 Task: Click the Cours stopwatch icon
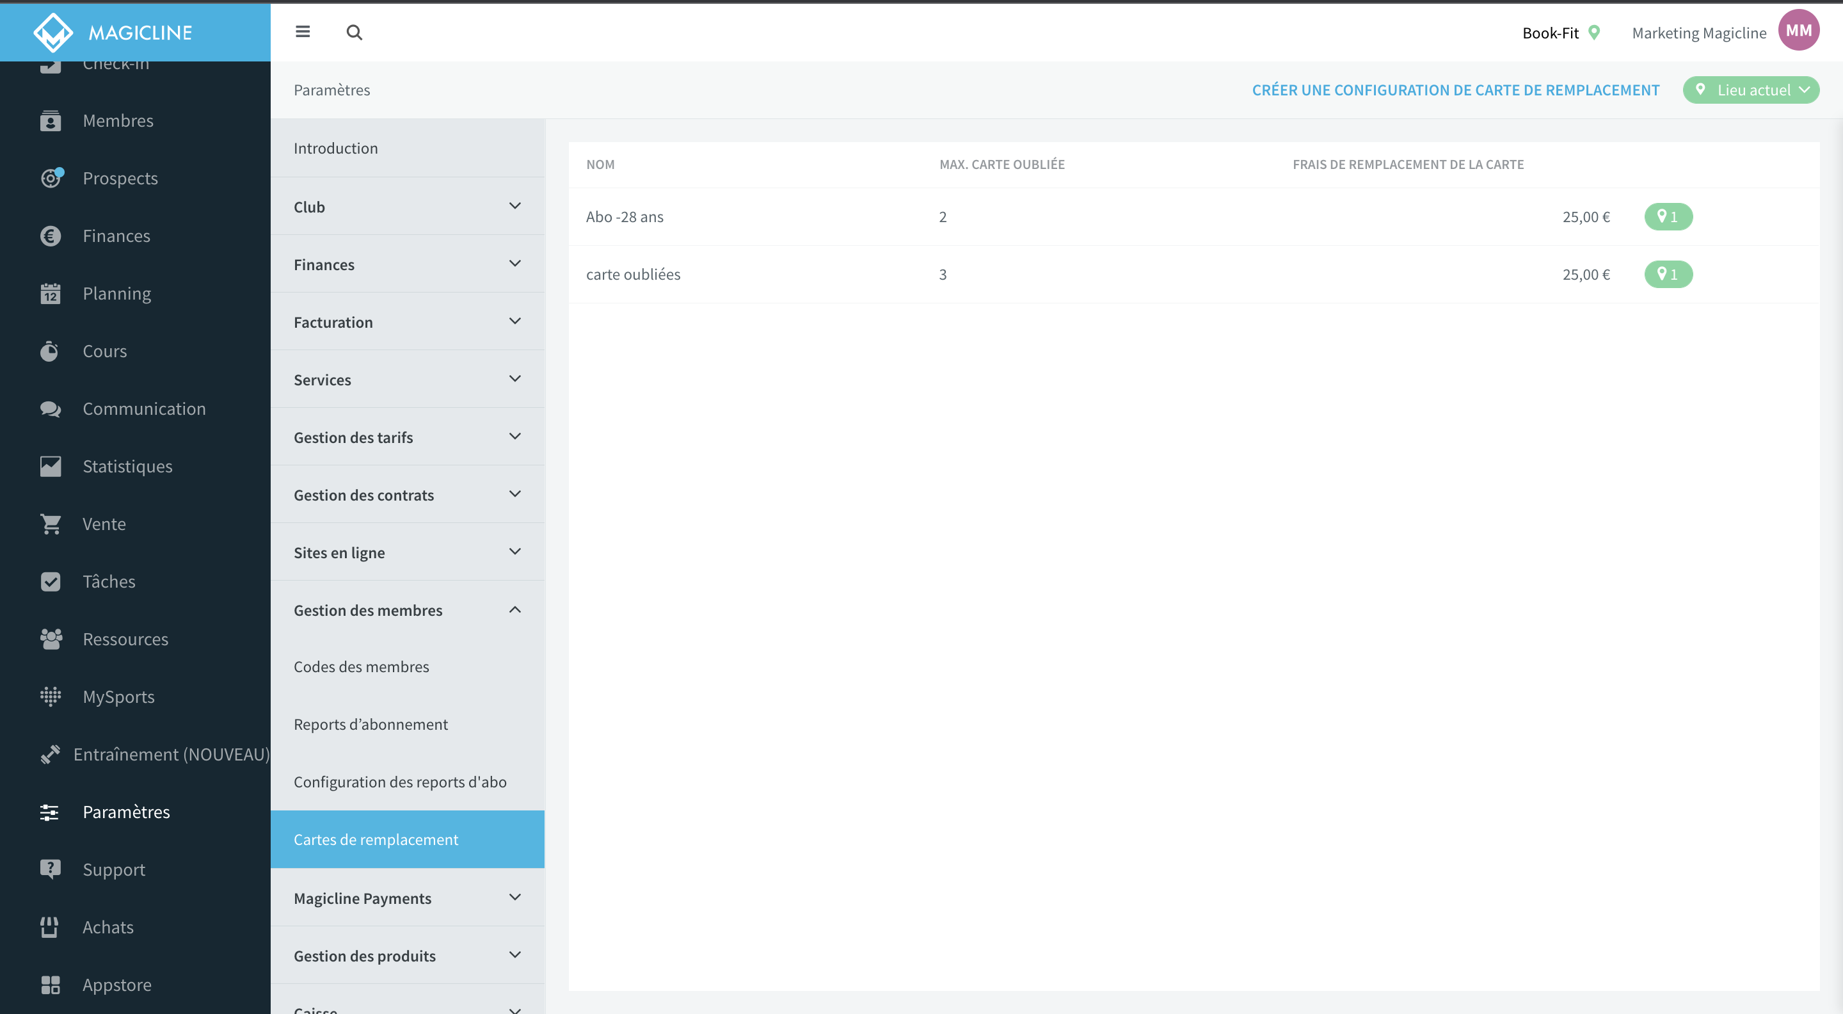[x=49, y=351]
